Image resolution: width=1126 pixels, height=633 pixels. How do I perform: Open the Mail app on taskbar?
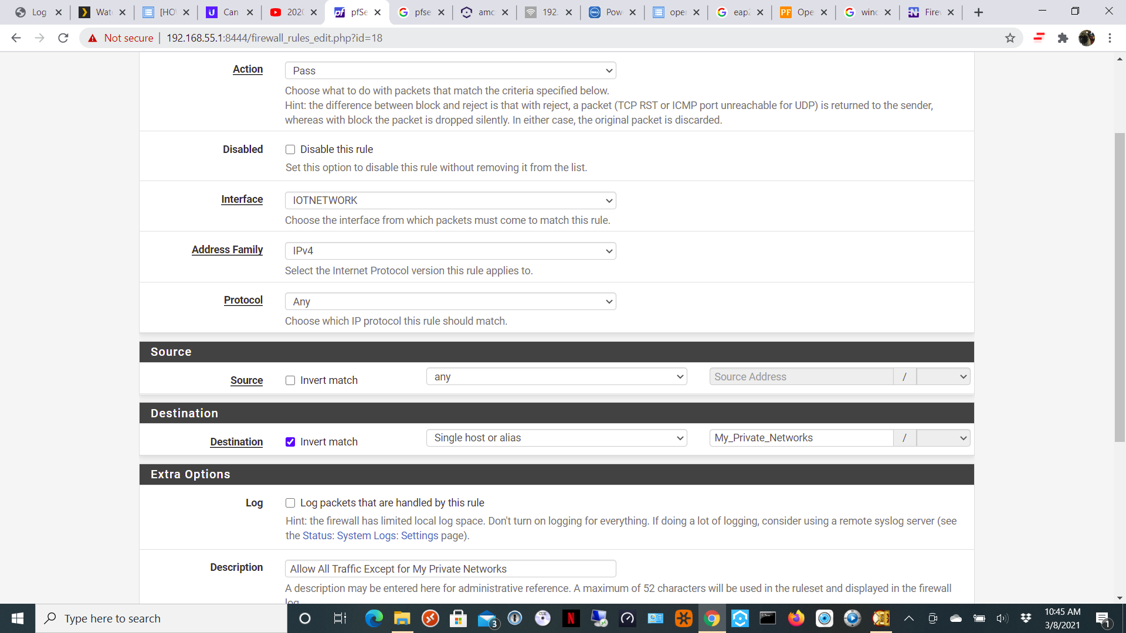[x=487, y=618]
